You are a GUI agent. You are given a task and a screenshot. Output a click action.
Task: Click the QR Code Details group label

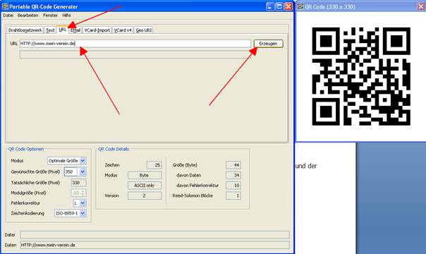(114, 149)
